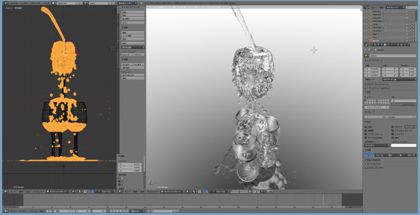Open the bounds type ボックス dropdown
Viewport: 420px width, 215px height.
(410, 127)
